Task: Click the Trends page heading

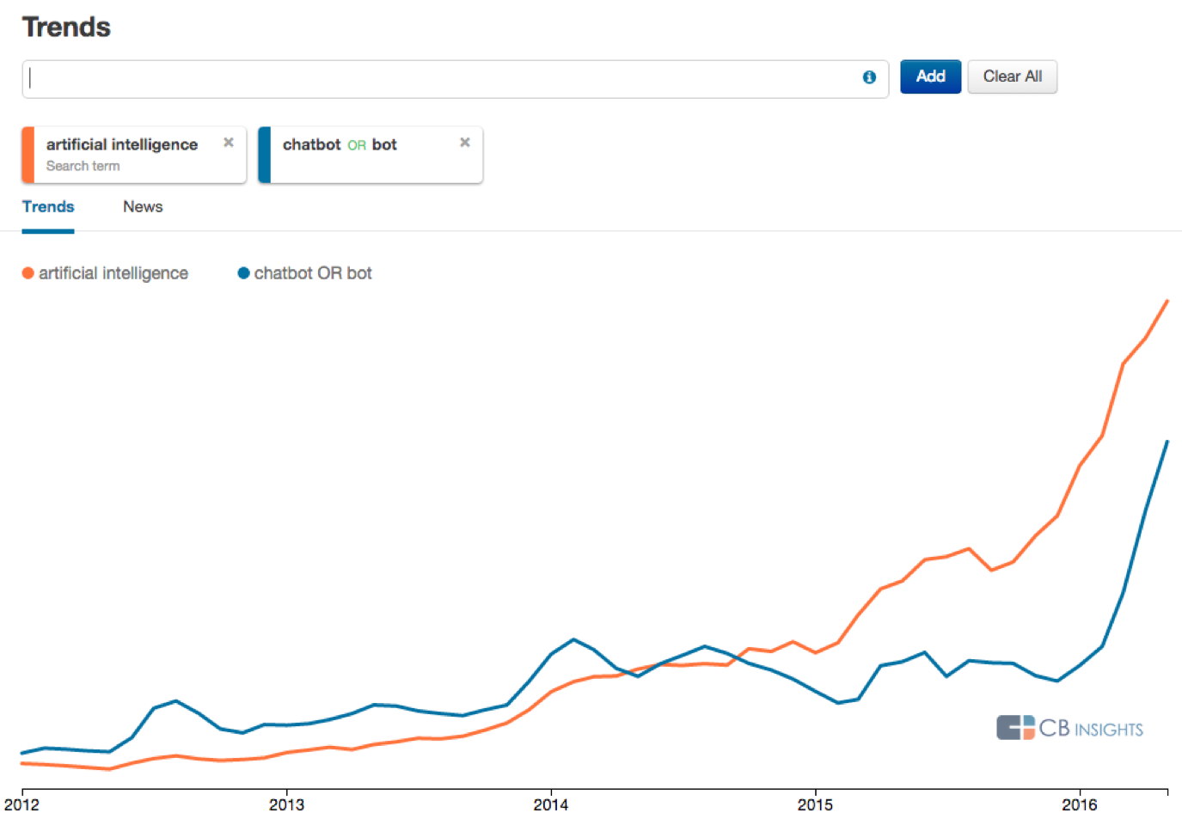Action: click(x=67, y=27)
